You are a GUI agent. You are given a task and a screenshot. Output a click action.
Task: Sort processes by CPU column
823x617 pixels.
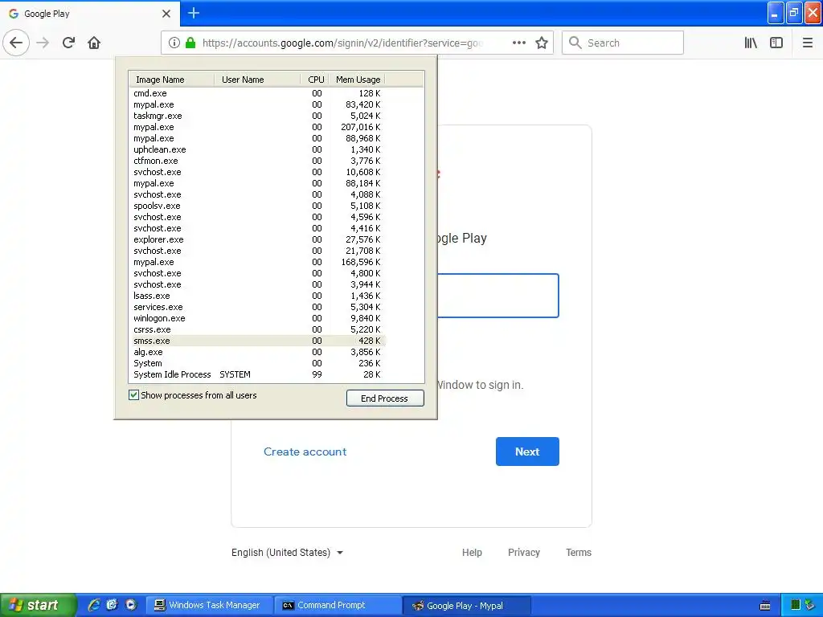[x=315, y=80]
